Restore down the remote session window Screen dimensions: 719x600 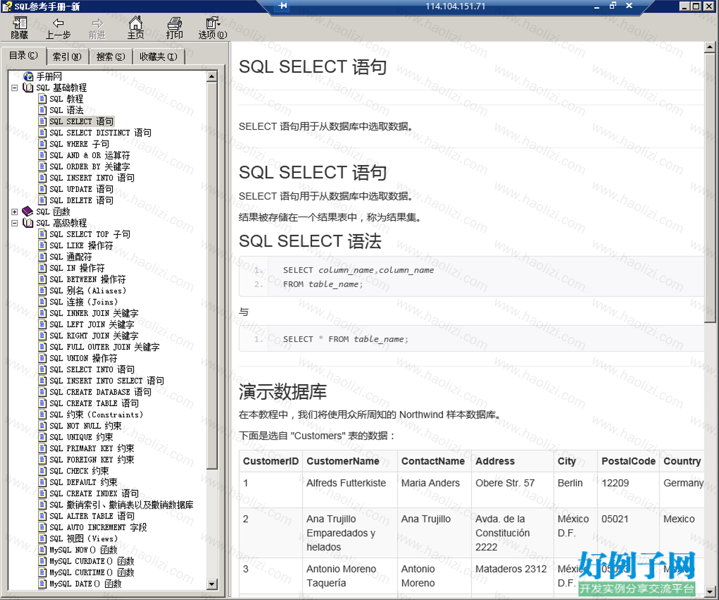coord(613,6)
